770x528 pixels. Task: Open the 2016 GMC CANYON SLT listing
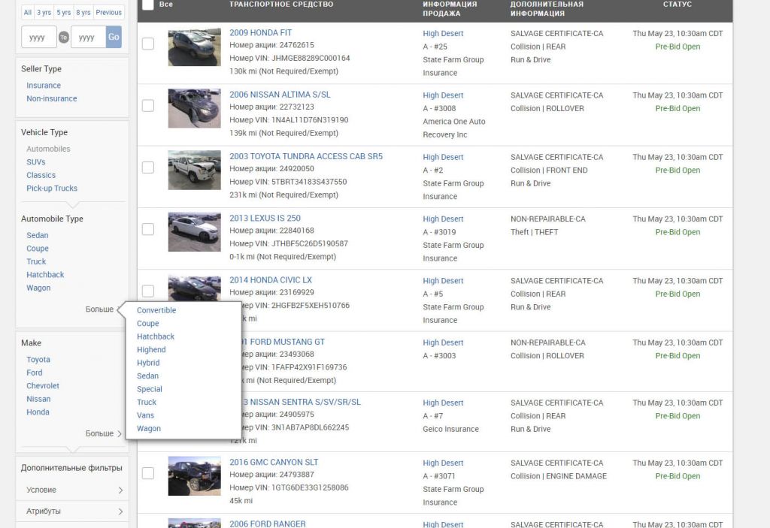pos(274,462)
